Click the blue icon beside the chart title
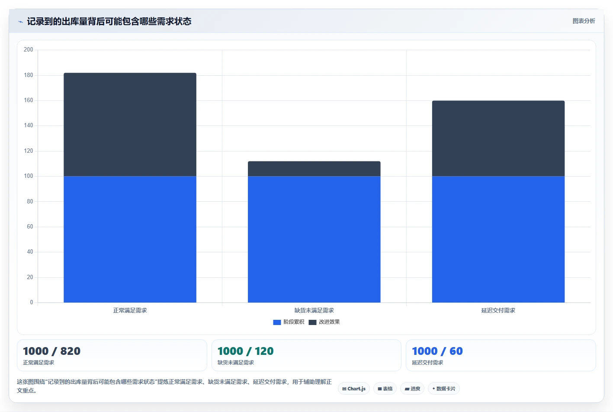Screen dimensions: 613x412 pyautogui.click(x=20, y=22)
